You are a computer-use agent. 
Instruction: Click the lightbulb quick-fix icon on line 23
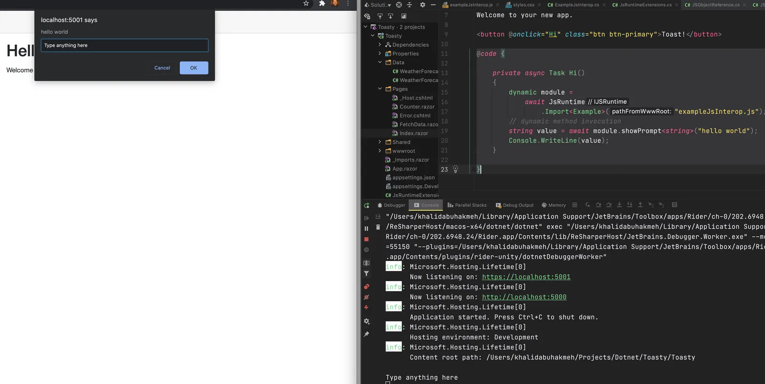(456, 169)
